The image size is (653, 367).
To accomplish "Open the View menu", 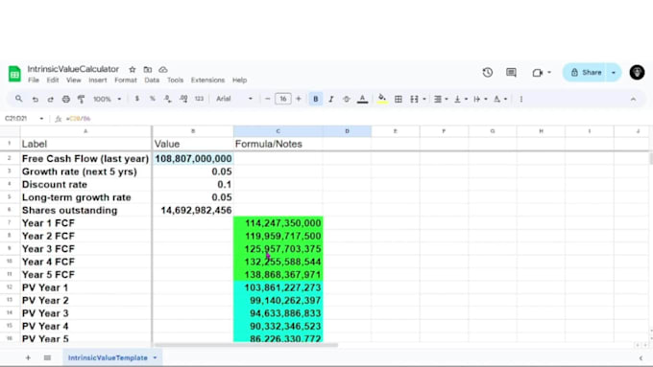I will pos(74,80).
